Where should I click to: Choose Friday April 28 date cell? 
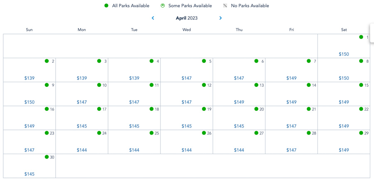(x=291, y=142)
